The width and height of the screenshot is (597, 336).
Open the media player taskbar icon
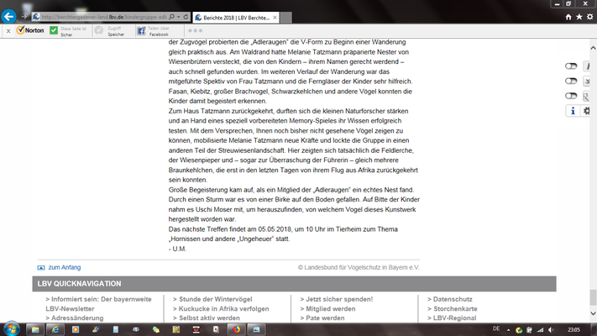point(76,329)
